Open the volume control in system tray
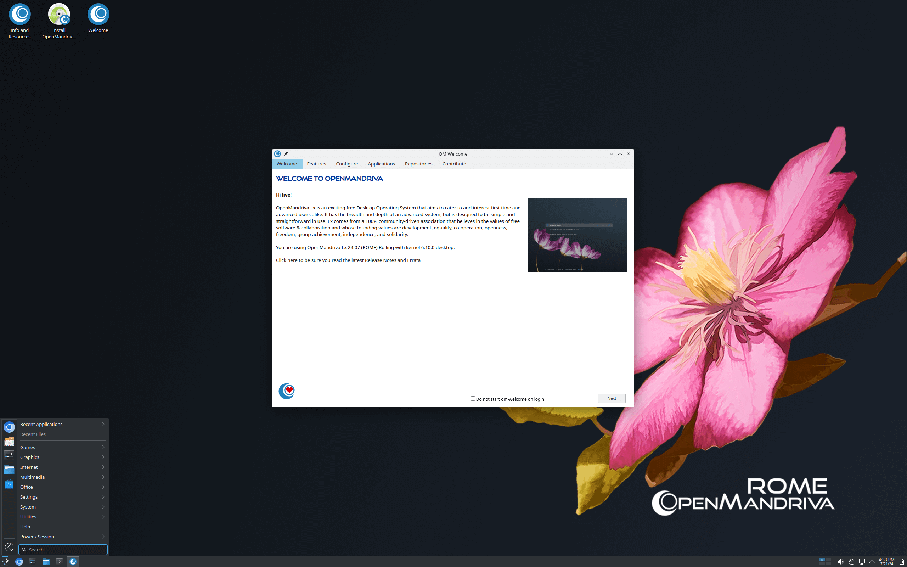 840,562
